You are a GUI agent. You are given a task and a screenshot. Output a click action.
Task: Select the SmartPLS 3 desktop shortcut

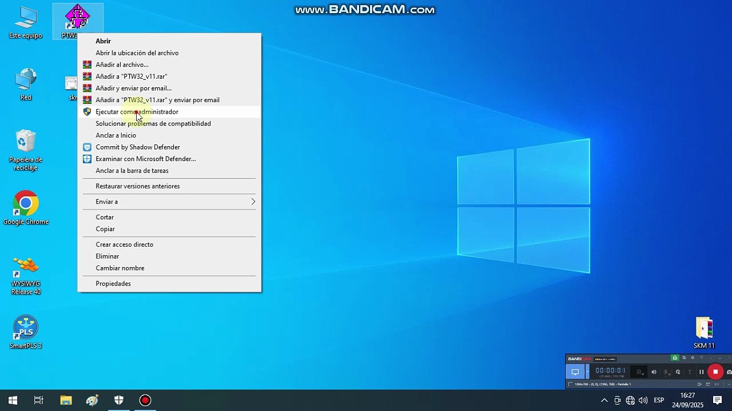[26, 332]
